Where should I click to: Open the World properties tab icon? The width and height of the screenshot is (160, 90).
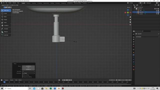[133, 46]
